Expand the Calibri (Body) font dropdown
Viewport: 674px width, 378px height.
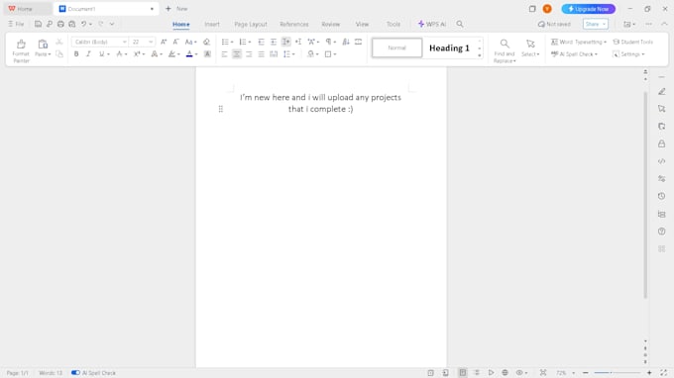(124, 42)
